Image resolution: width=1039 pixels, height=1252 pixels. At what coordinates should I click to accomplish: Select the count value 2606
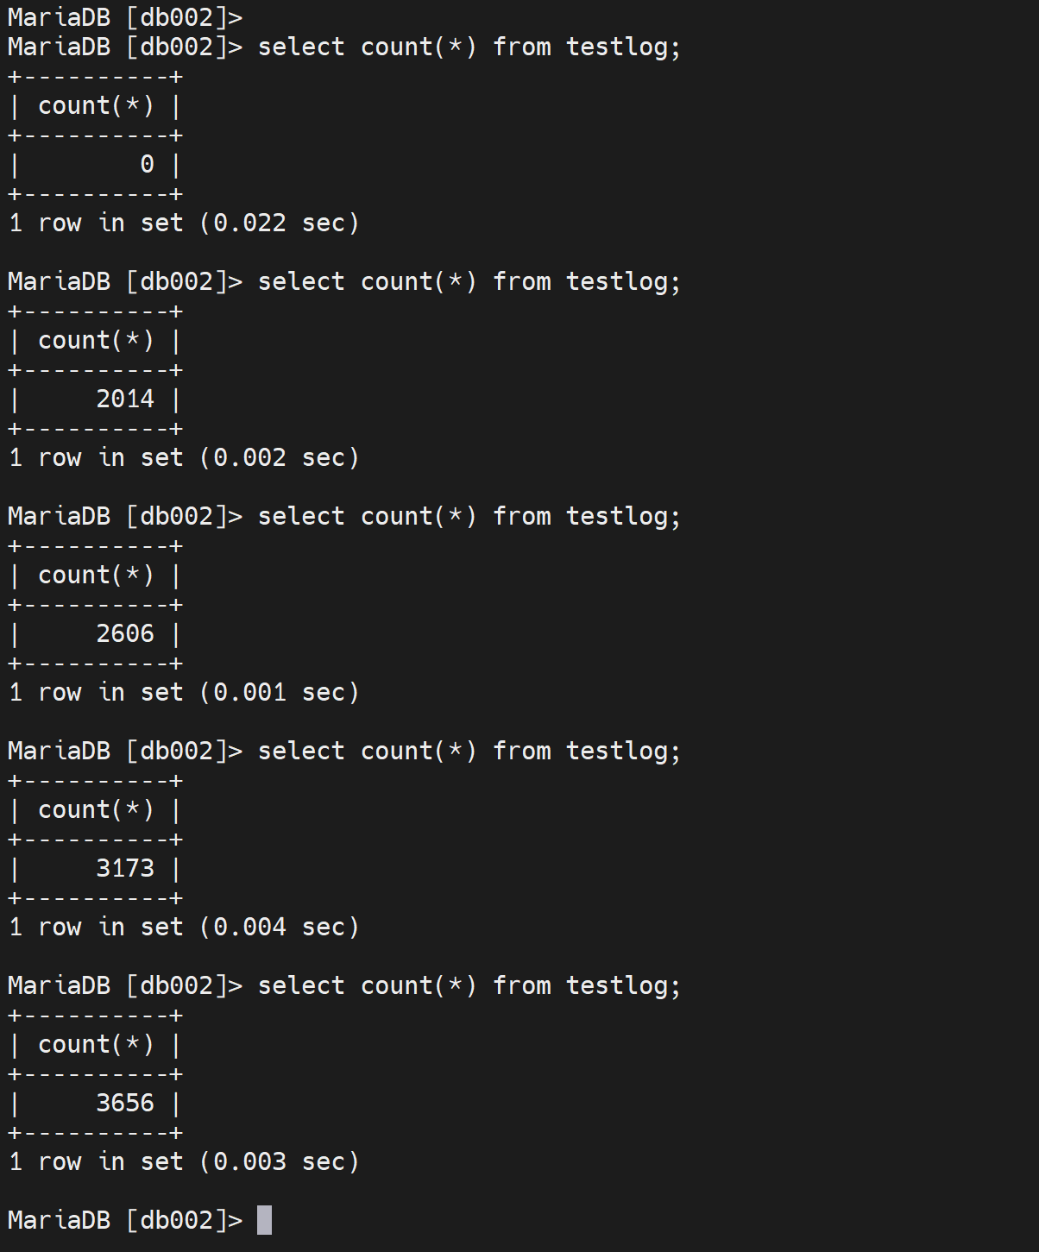pyautogui.click(x=125, y=633)
